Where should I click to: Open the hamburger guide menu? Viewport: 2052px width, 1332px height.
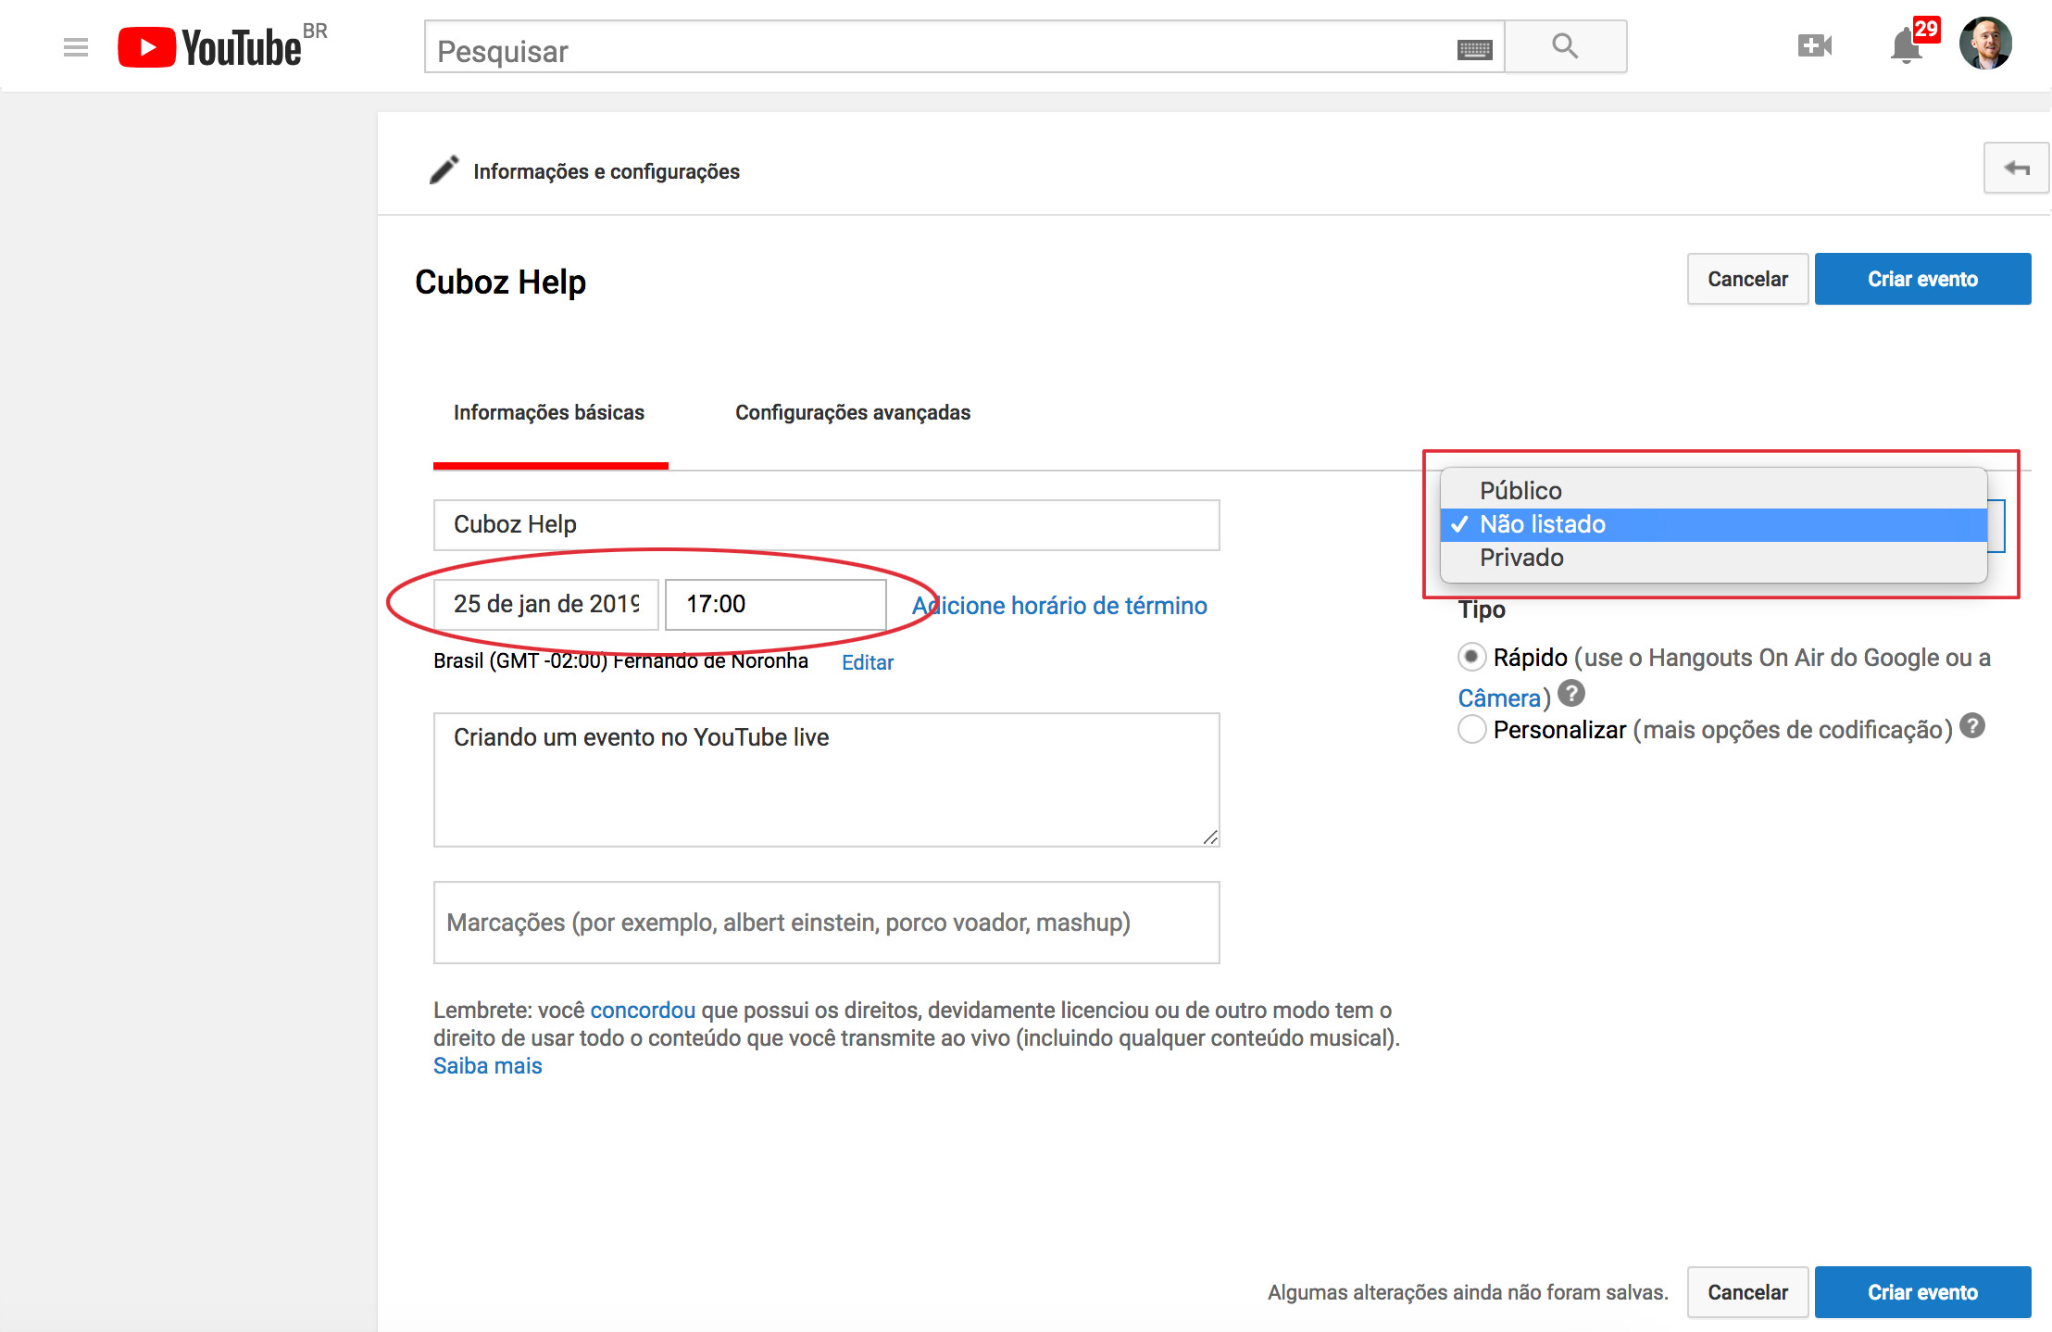[76, 47]
